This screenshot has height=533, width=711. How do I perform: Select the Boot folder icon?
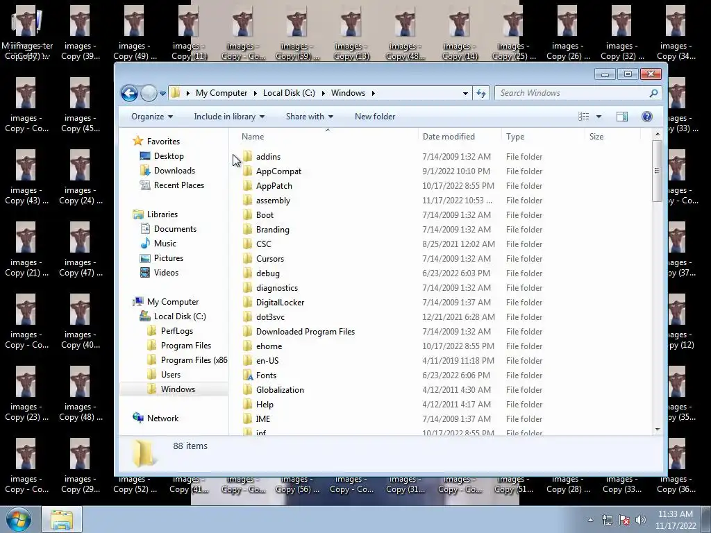(x=248, y=214)
